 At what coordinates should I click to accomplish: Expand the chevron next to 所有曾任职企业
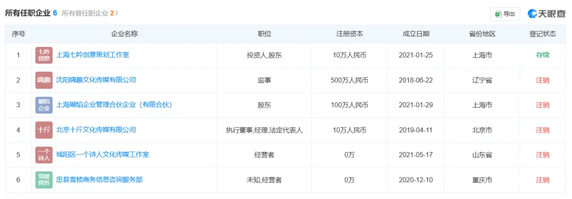[x=117, y=13]
